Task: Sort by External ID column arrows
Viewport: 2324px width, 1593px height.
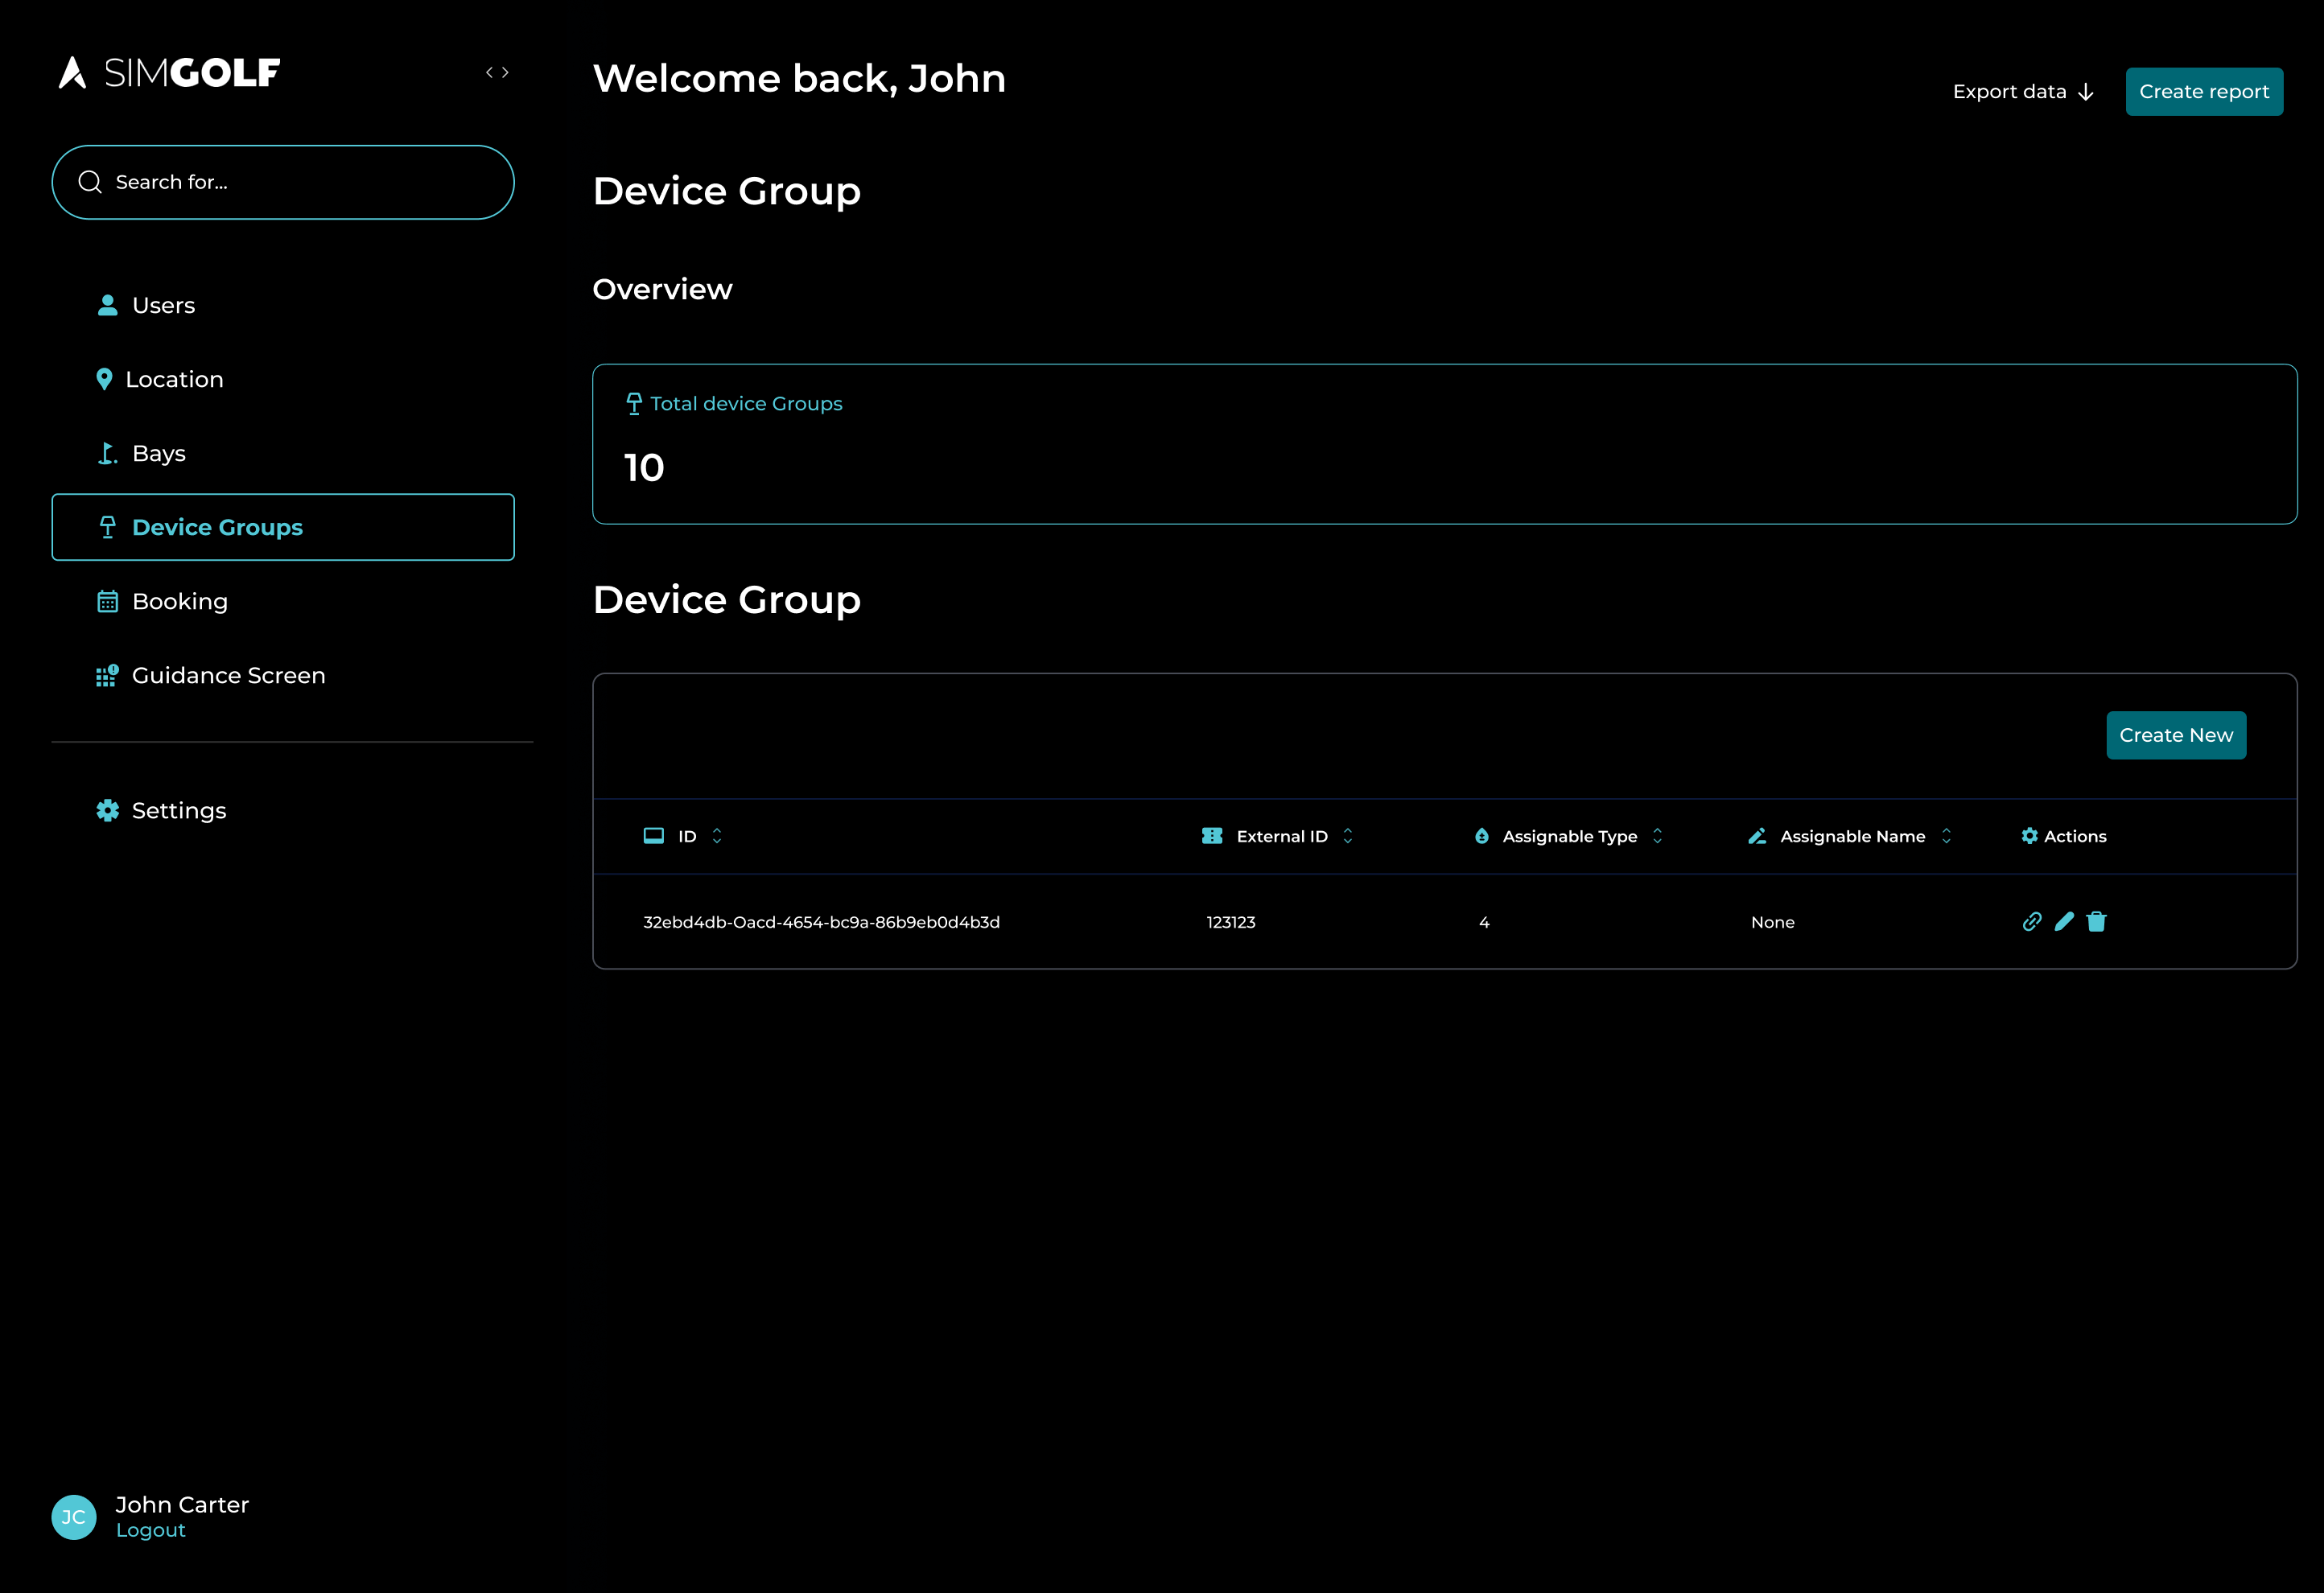Action: 1348,836
